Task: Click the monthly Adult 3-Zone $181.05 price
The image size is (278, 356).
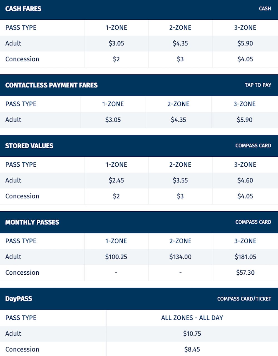Action: pos(245,257)
